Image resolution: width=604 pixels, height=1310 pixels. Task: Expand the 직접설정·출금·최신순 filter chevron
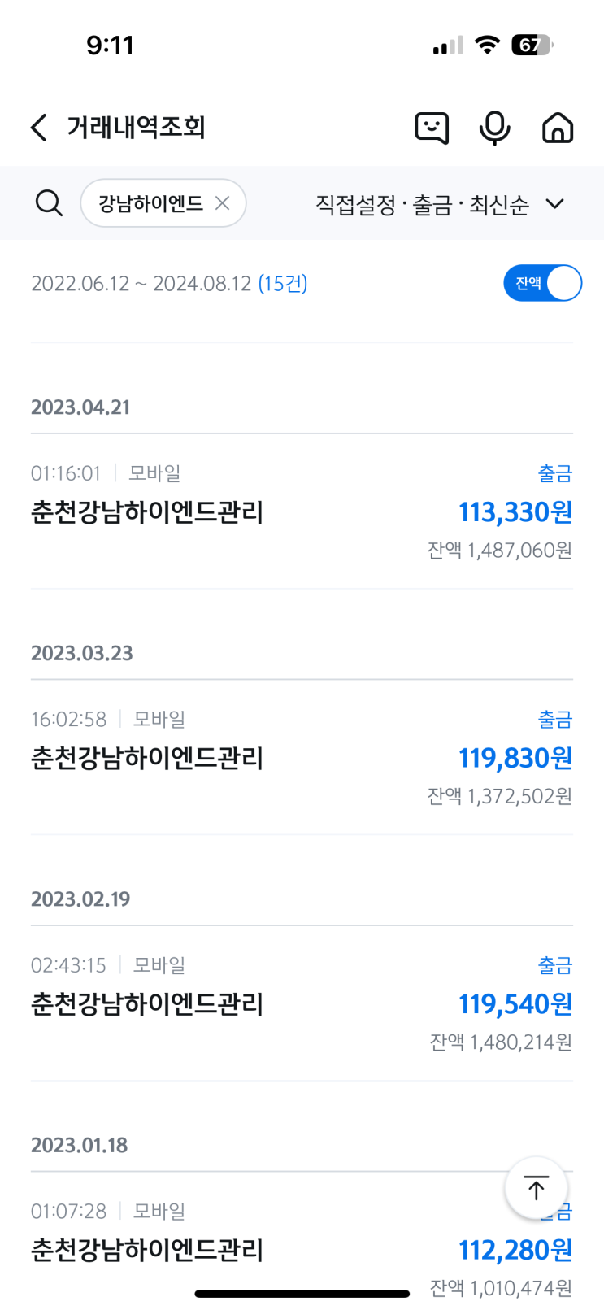(x=555, y=203)
